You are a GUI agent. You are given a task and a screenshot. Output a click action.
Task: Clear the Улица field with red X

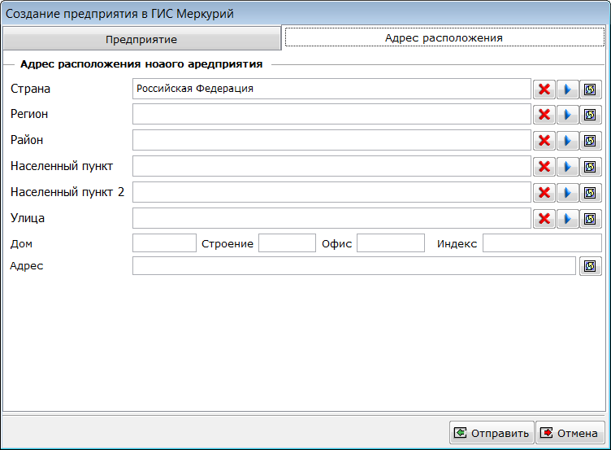(544, 219)
